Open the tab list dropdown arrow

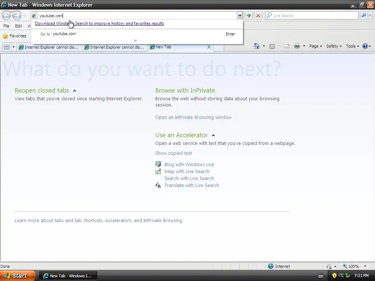click(14, 47)
